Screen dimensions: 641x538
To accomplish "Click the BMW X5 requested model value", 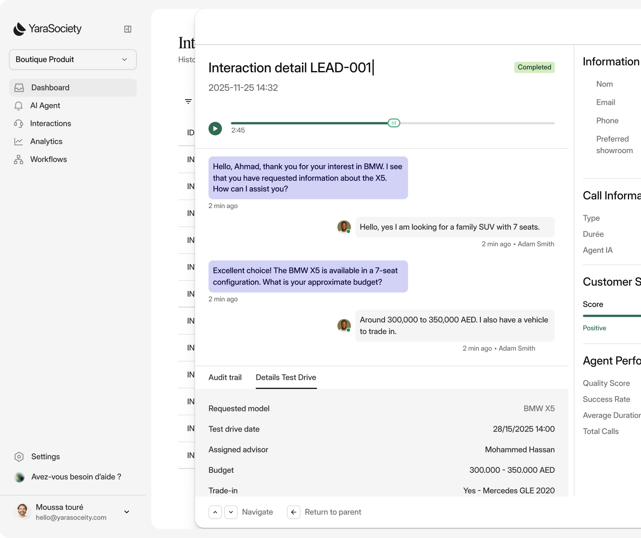I will tap(539, 409).
